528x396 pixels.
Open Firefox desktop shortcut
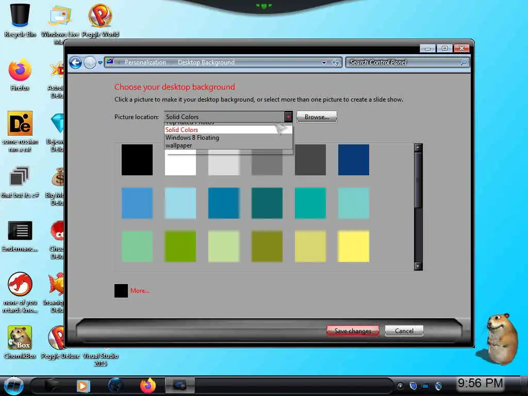click(20, 75)
